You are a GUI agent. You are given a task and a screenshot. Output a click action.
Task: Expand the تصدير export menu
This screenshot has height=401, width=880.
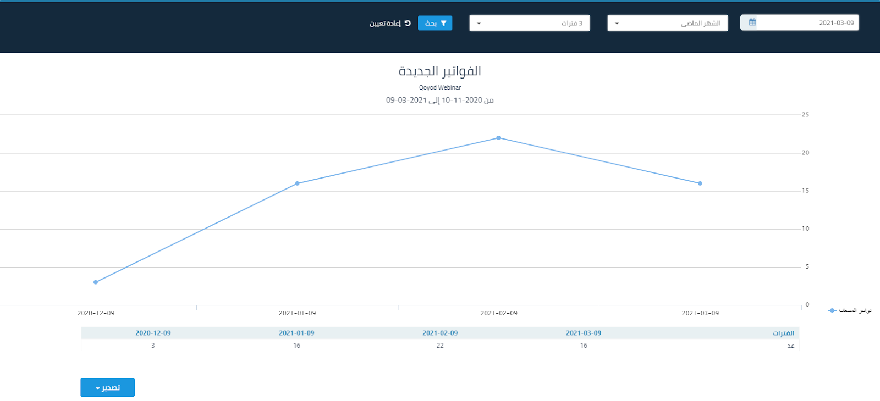(x=107, y=387)
